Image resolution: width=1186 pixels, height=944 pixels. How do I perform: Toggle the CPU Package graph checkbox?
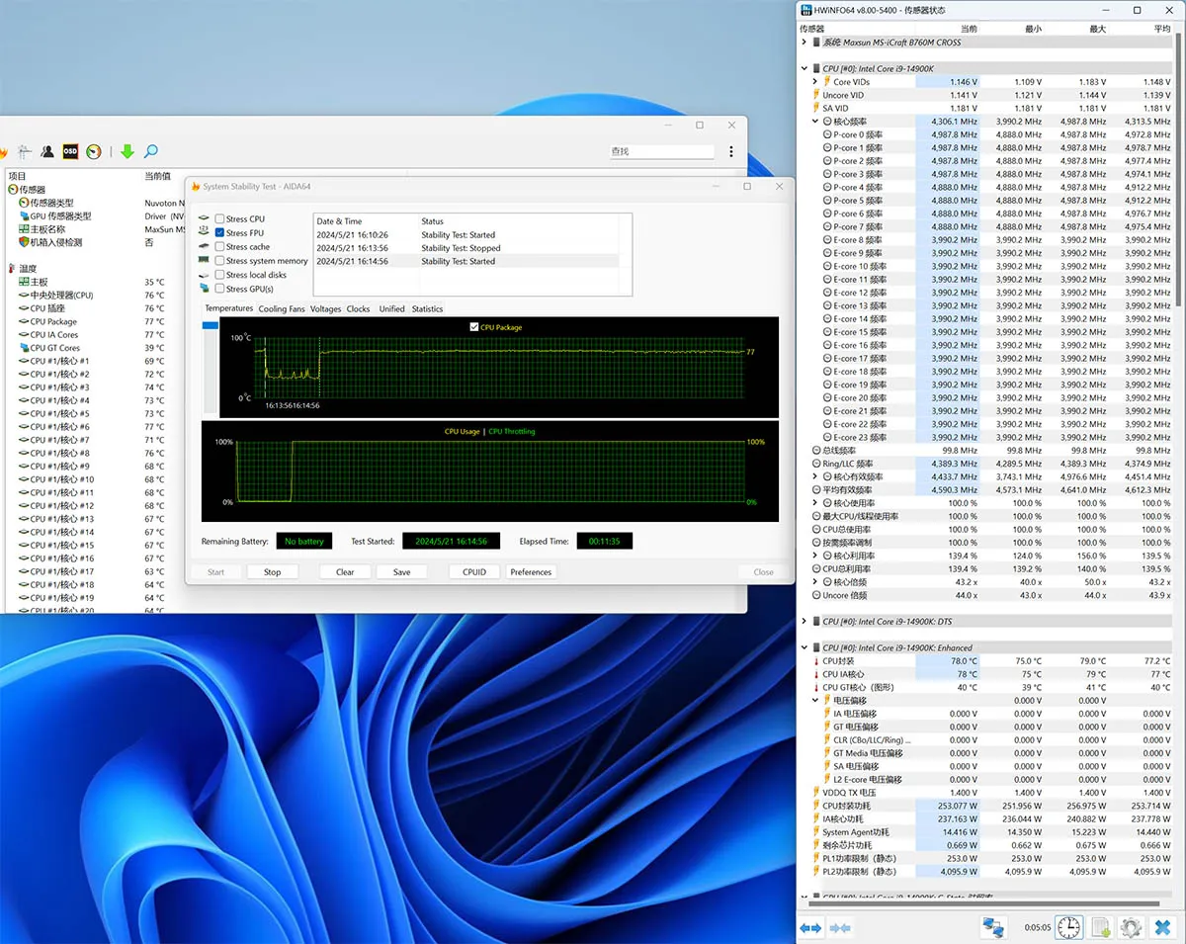point(474,327)
